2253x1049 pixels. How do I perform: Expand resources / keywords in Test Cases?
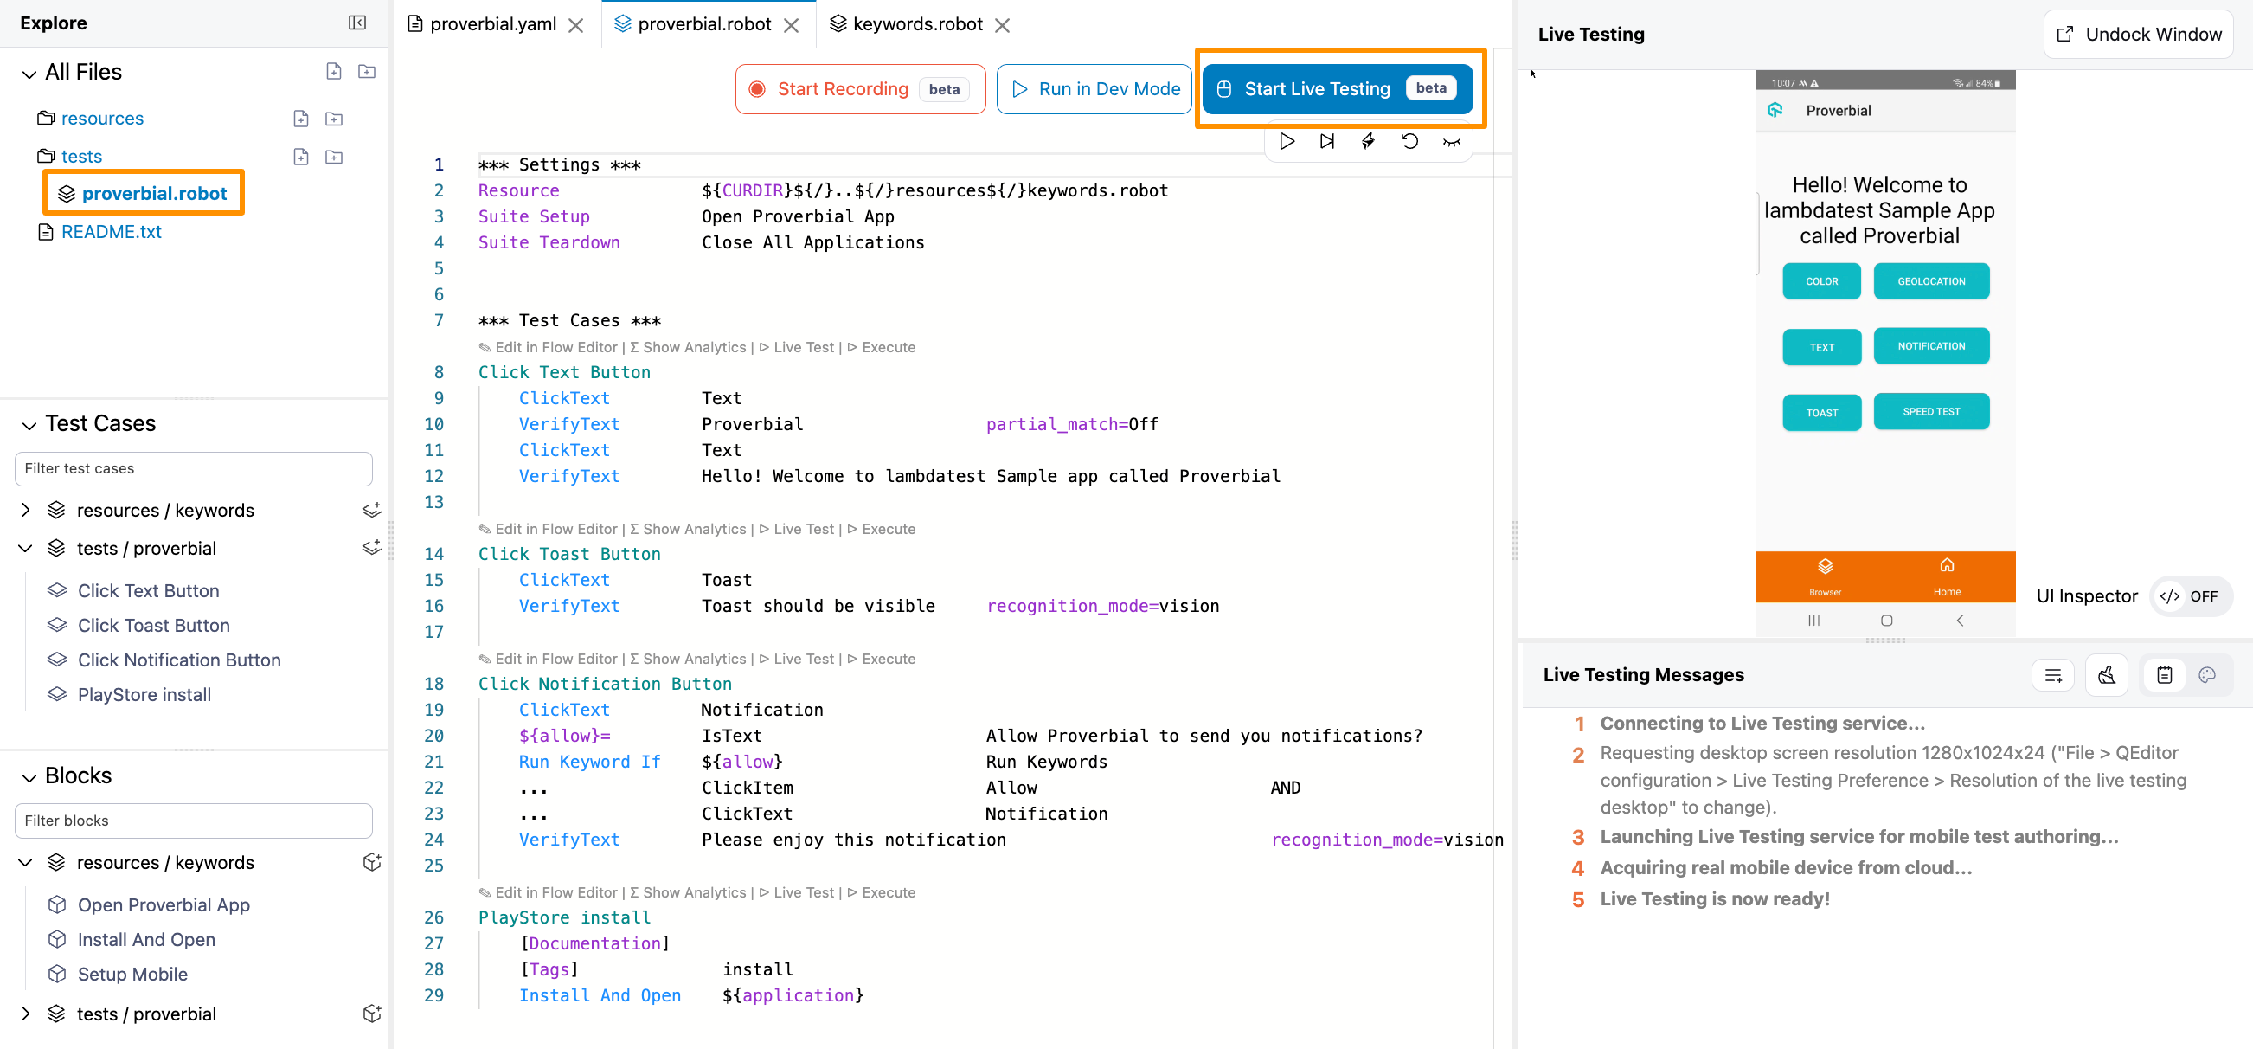pyautogui.click(x=25, y=509)
